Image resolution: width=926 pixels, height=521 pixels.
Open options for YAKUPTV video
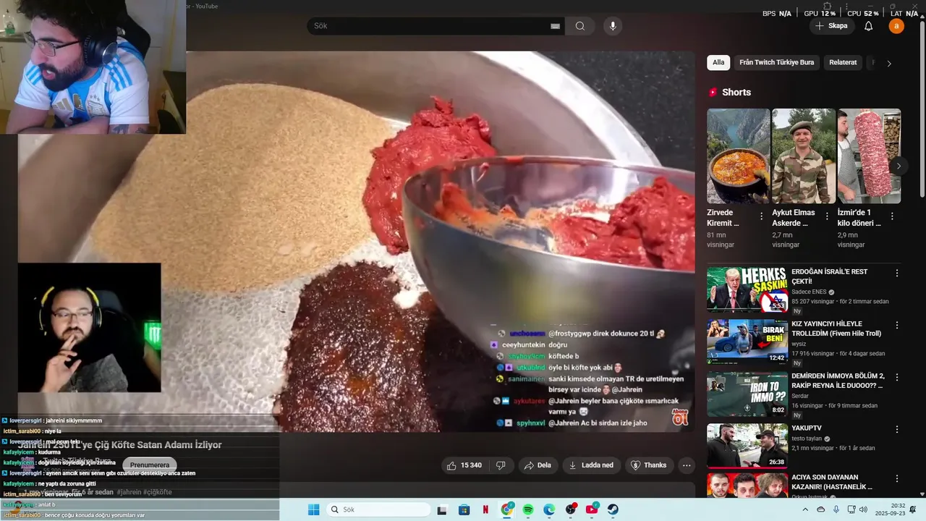pyautogui.click(x=897, y=430)
